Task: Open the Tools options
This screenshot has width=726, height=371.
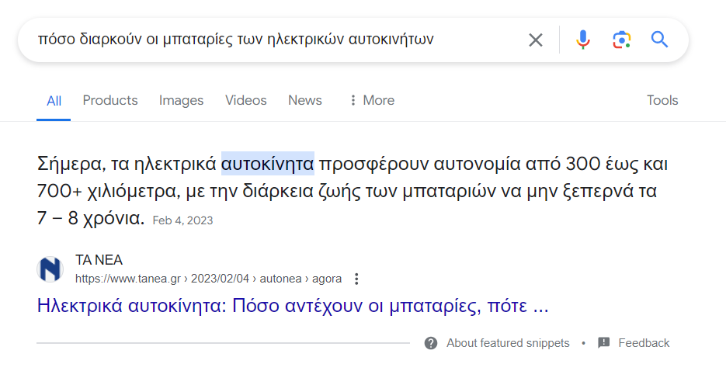Action: coord(662,100)
